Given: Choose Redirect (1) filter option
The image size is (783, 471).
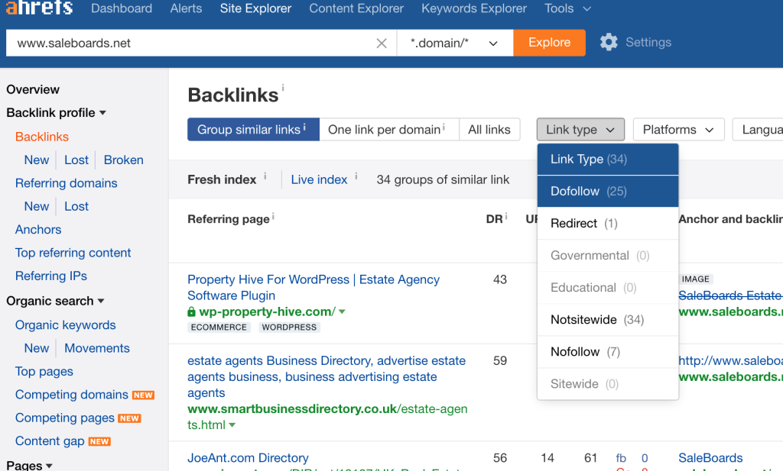Looking at the screenshot, I should (608, 224).
